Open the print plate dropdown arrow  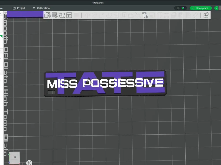217,8
